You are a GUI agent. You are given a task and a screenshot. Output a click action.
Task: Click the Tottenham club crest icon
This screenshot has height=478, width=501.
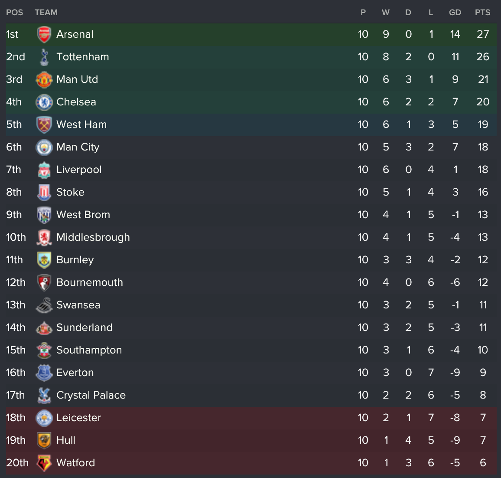pos(44,57)
